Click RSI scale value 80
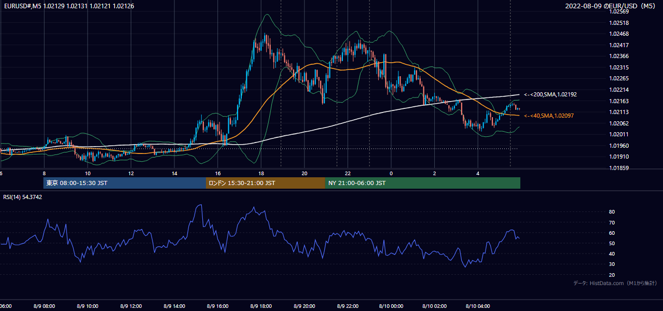Image resolution: width=663 pixels, height=311 pixels. click(612, 212)
